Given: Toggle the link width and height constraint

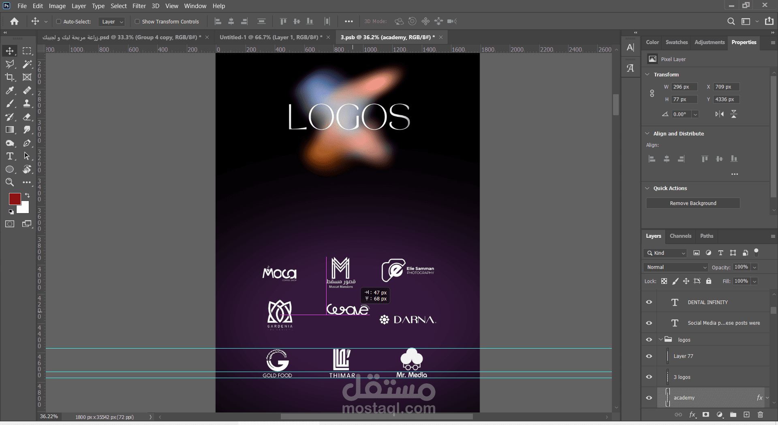Looking at the screenshot, I should 652,93.
